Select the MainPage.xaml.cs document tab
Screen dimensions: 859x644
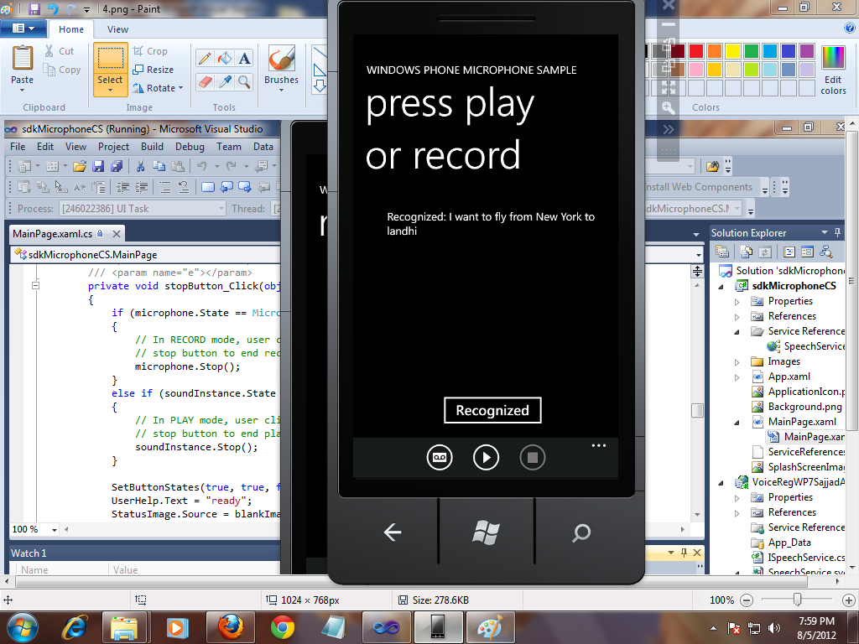[x=53, y=234]
